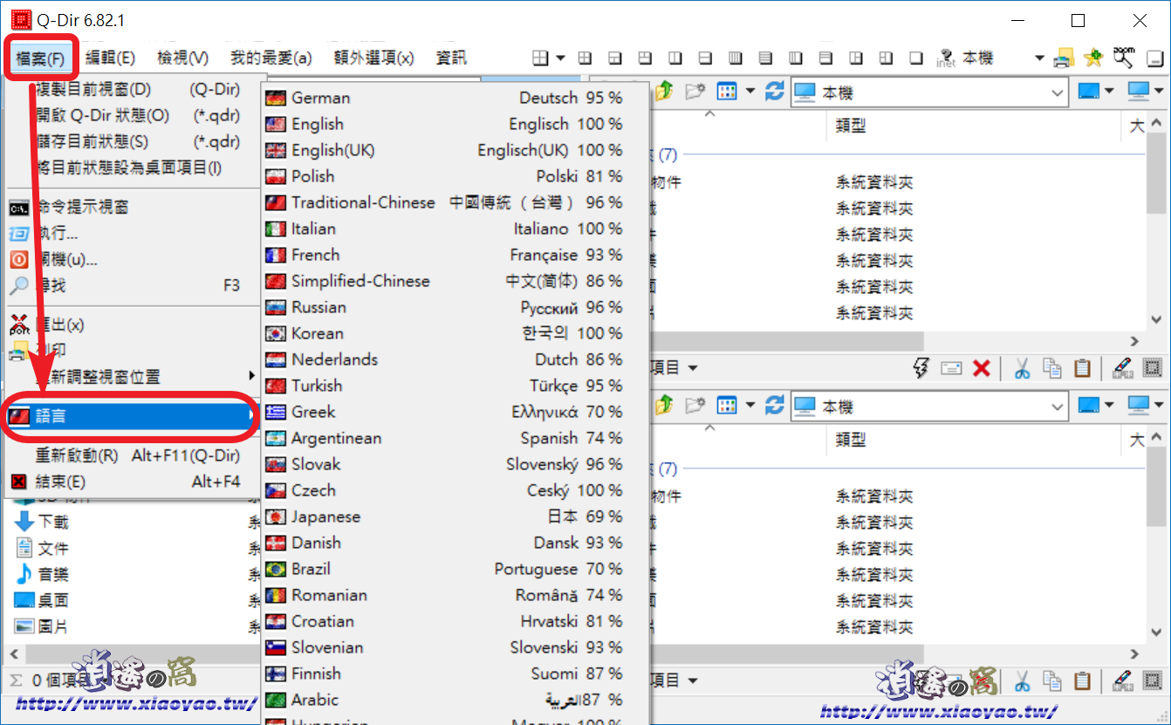Screen dimensions: 1171x725
Task: Click the card/properties icon in upper pane
Action: click(x=951, y=368)
